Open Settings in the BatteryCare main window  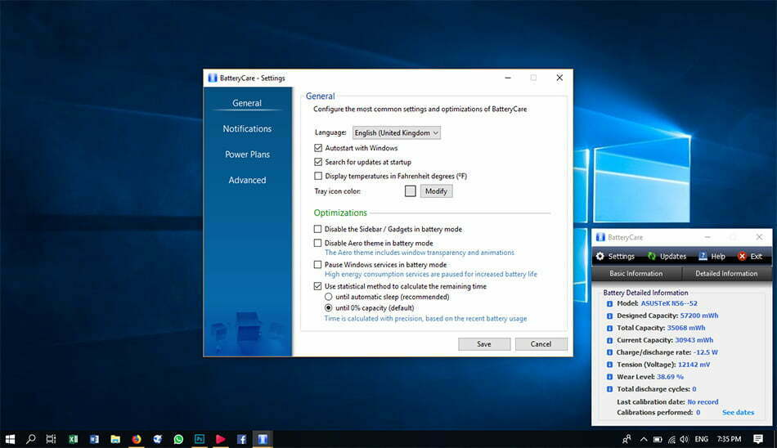coord(615,256)
